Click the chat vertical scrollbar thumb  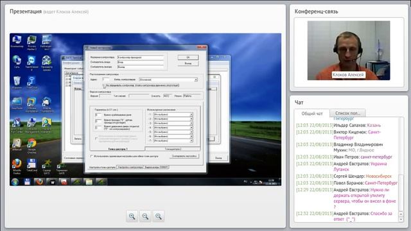401,193
